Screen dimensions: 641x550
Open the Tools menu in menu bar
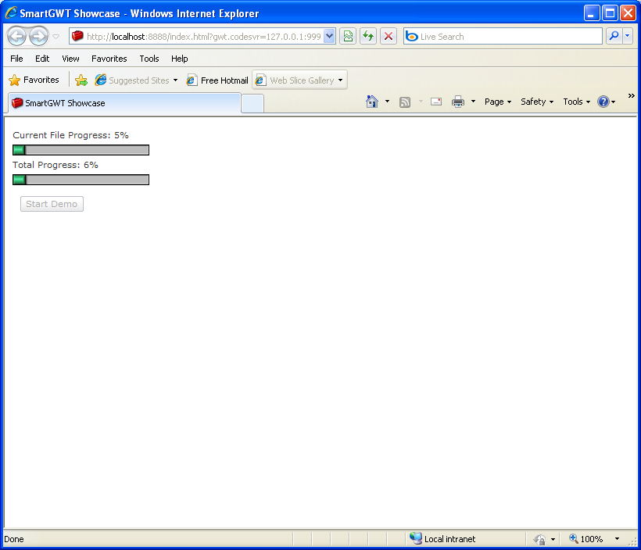149,59
